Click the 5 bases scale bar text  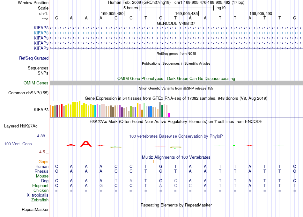(131, 8)
